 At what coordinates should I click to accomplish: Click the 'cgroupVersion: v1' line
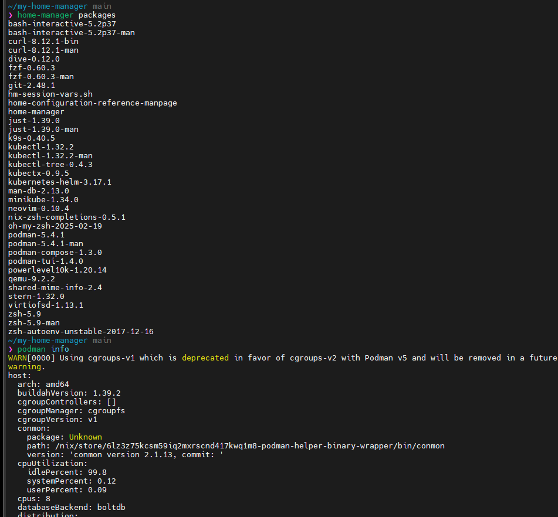(58, 420)
